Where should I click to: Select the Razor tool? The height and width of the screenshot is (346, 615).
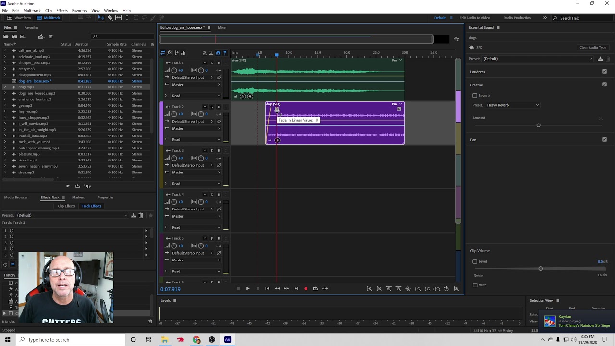pyautogui.click(x=110, y=18)
